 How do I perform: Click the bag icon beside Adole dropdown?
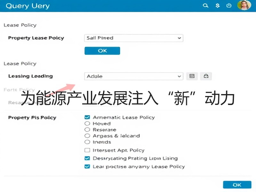click(206, 76)
